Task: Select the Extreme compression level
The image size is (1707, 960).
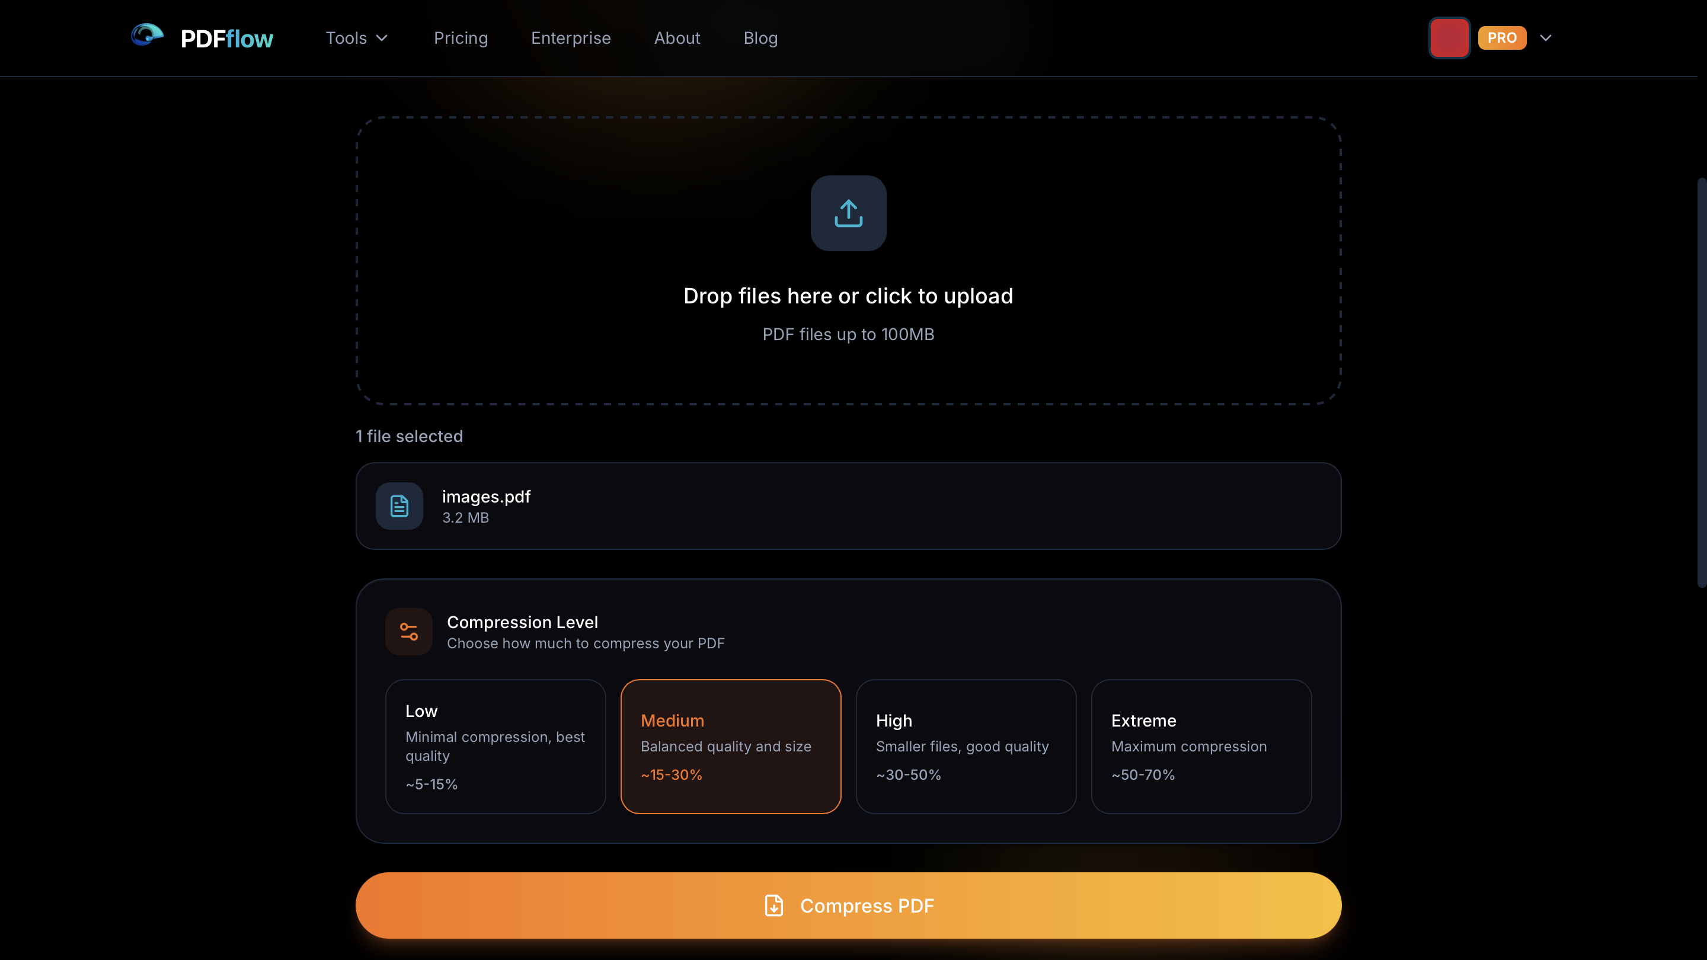Action: click(x=1201, y=746)
